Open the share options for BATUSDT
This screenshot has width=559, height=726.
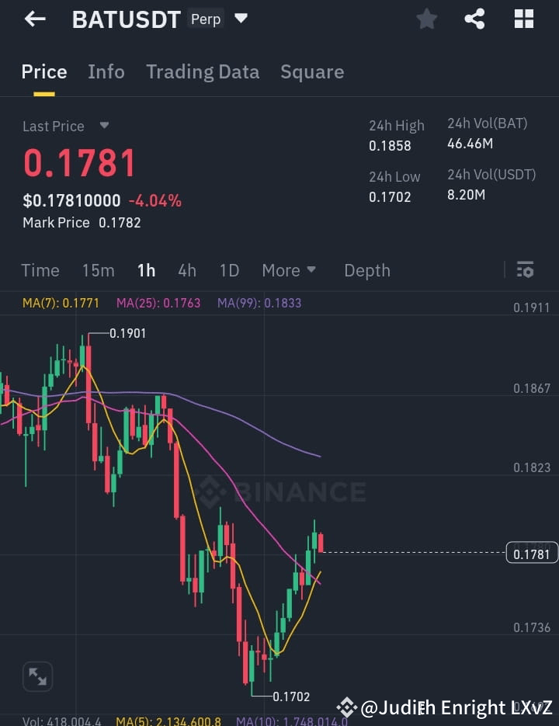pyautogui.click(x=474, y=19)
